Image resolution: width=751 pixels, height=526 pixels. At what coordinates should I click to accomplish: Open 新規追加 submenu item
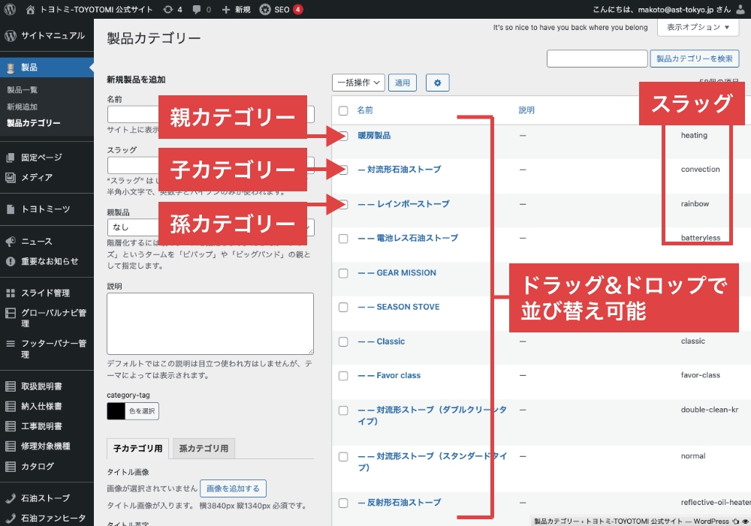(x=22, y=107)
